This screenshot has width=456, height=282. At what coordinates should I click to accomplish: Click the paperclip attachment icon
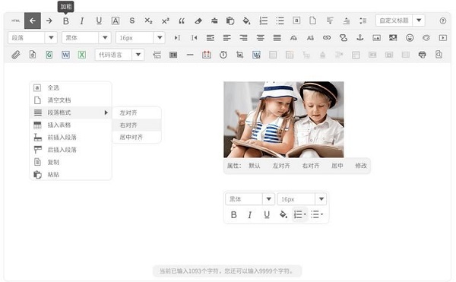(x=16, y=55)
